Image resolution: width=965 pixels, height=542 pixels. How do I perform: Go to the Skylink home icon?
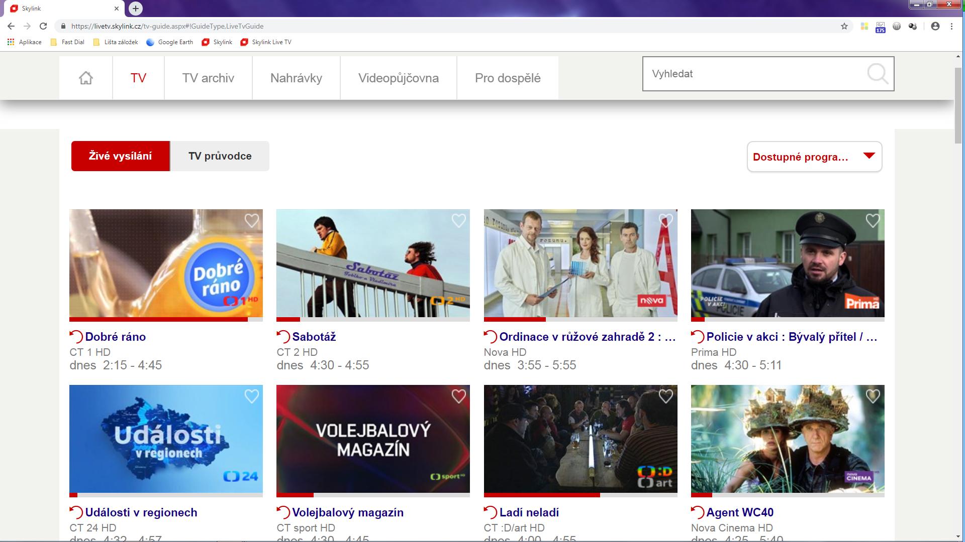[86, 78]
